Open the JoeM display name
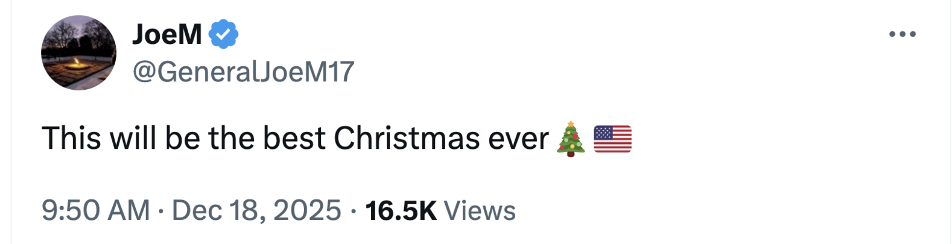 (167, 34)
